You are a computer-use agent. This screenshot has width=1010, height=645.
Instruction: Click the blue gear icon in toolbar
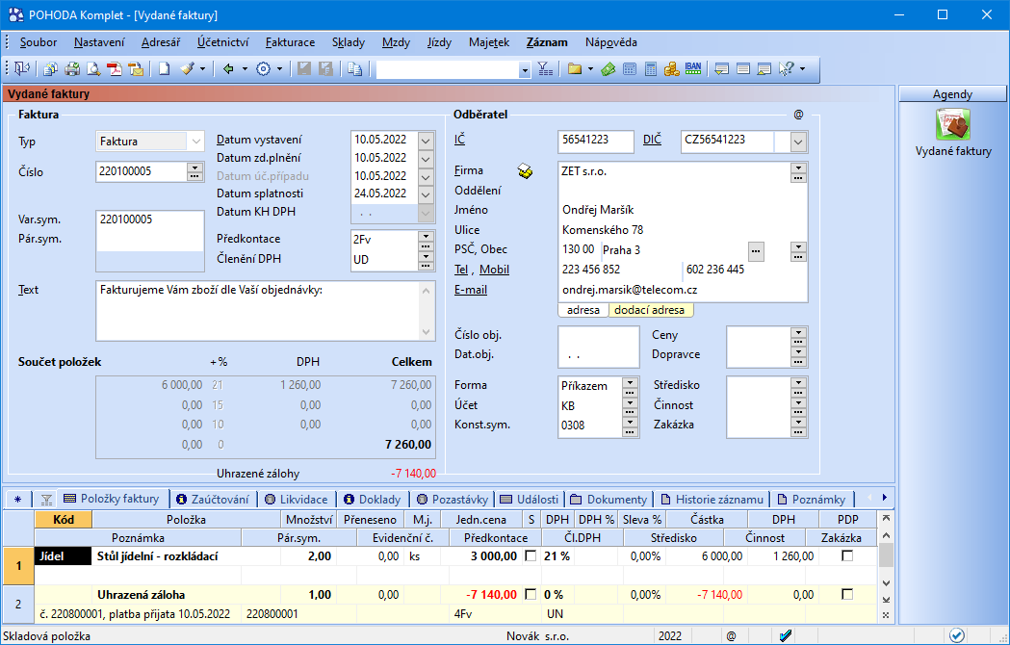tap(263, 69)
